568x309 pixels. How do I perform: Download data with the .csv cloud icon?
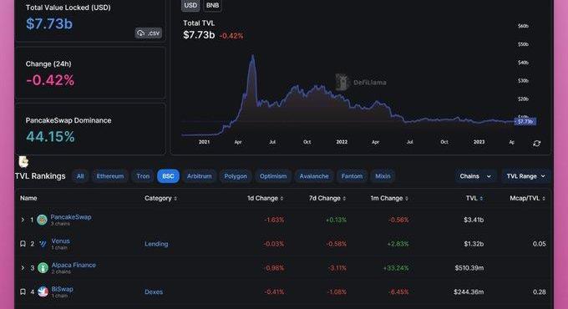(149, 33)
